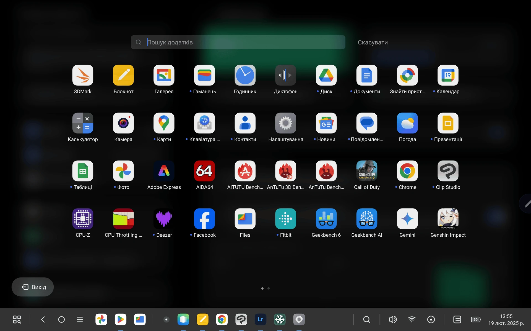Launch Диктофон recorder app
Viewport: 531px width, 331px height.
click(x=286, y=75)
